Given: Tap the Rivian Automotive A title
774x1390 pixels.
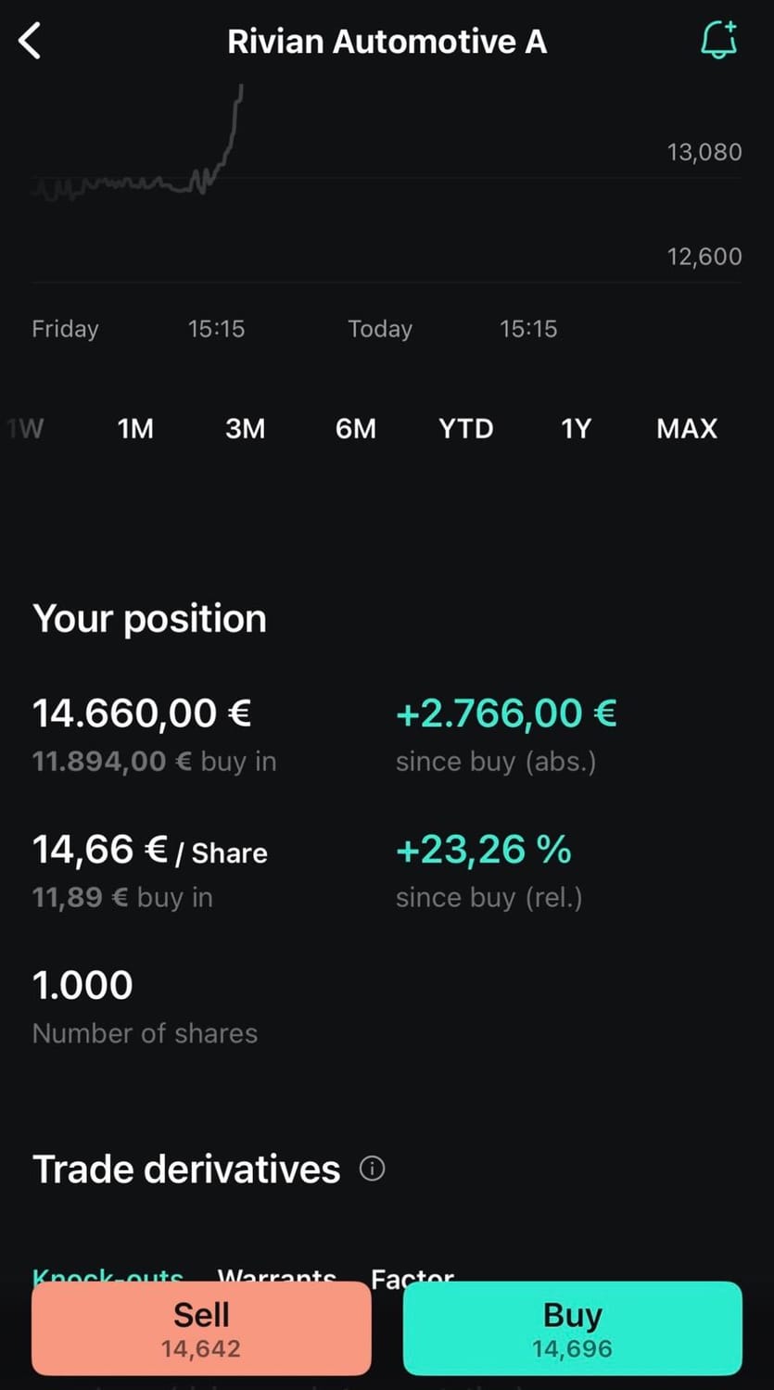Looking at the screenshot, I should [x=387, y=42].
